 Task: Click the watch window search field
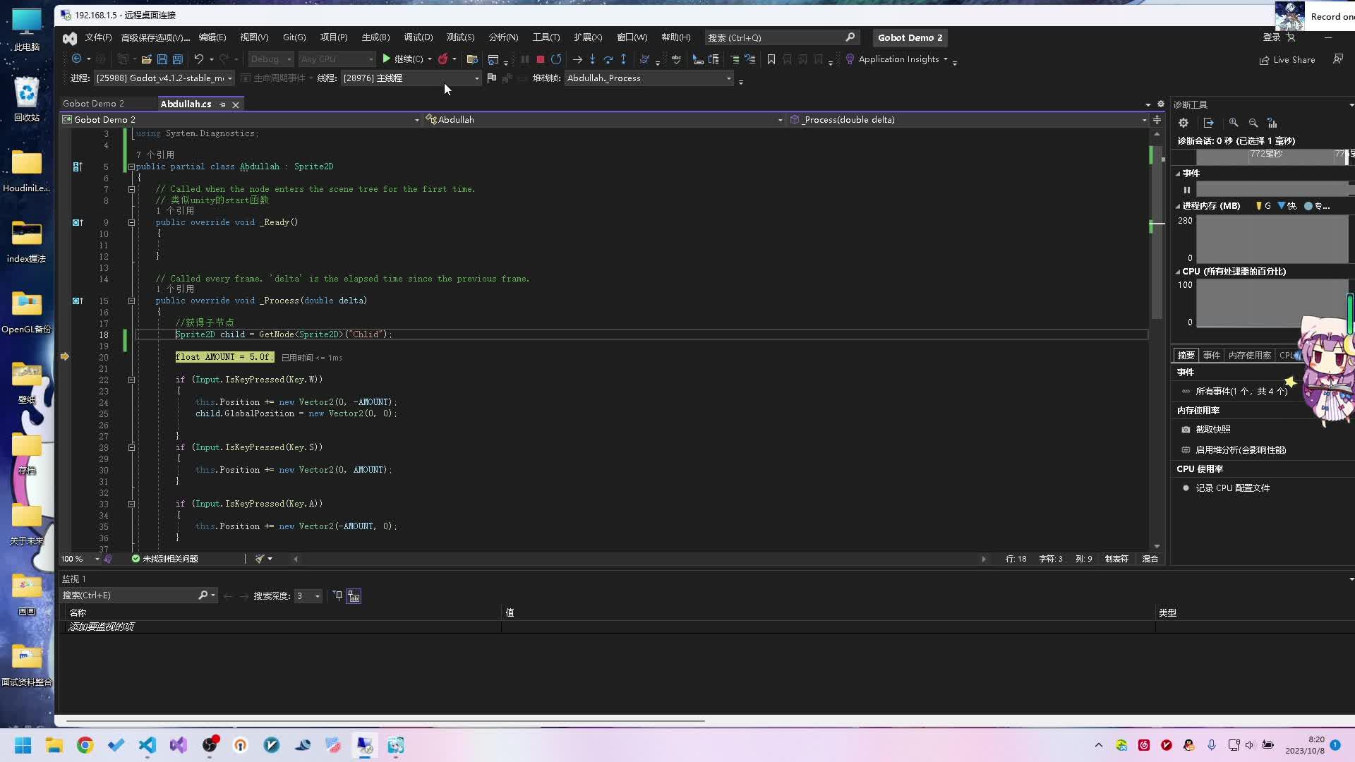[x=128, y=595]
